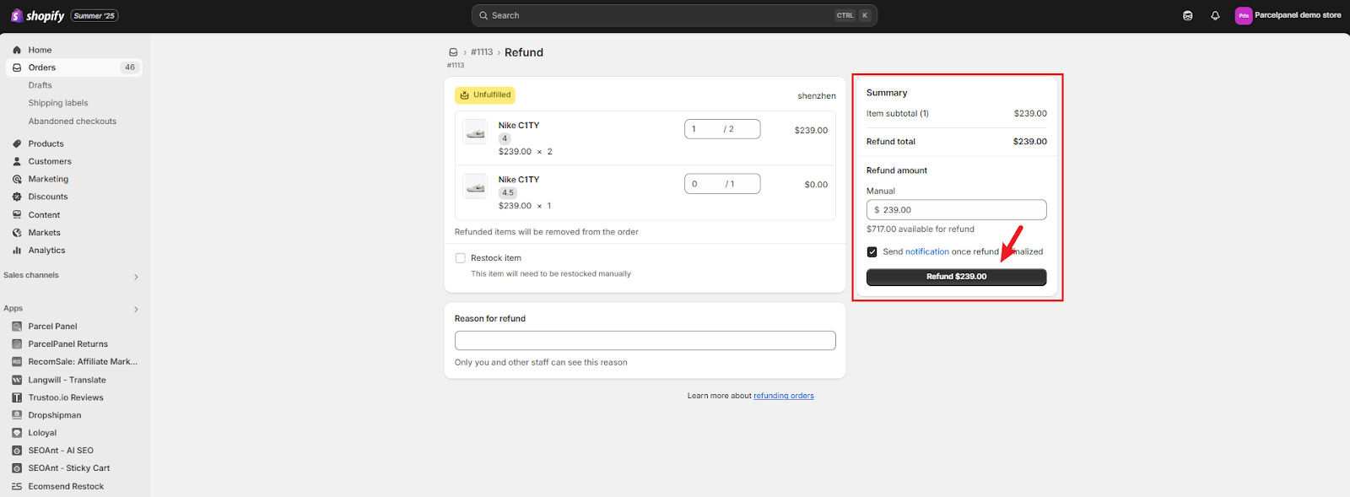Uncheck Send notification once refund finalized
Viewport: 1350px width, 497px height.
(x=872, y=251)
